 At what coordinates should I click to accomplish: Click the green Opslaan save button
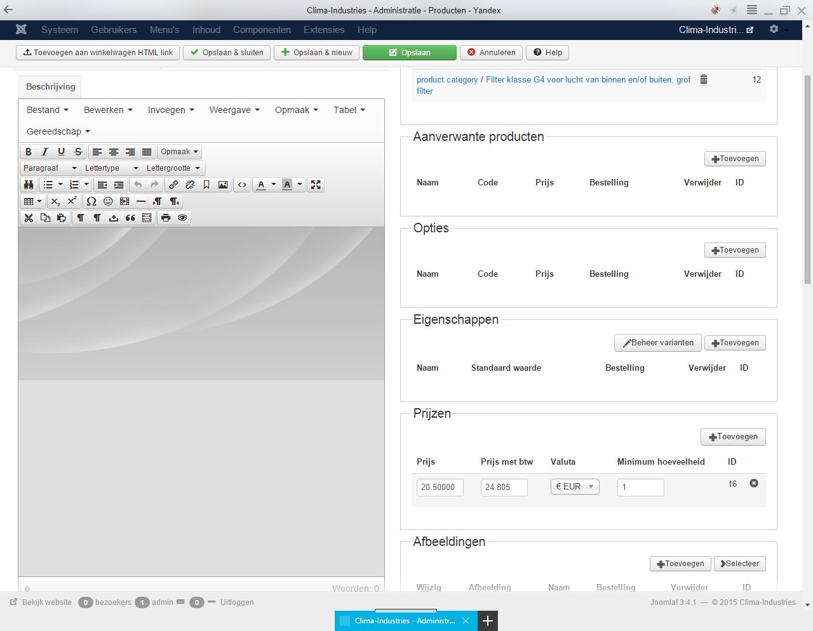coord(410,53)
